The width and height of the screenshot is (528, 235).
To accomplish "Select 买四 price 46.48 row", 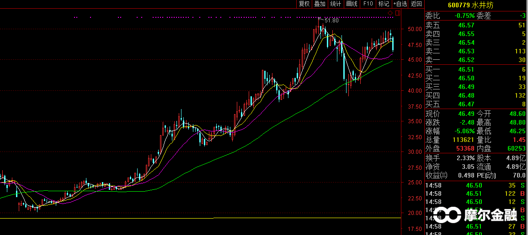I will click(476, 96).
